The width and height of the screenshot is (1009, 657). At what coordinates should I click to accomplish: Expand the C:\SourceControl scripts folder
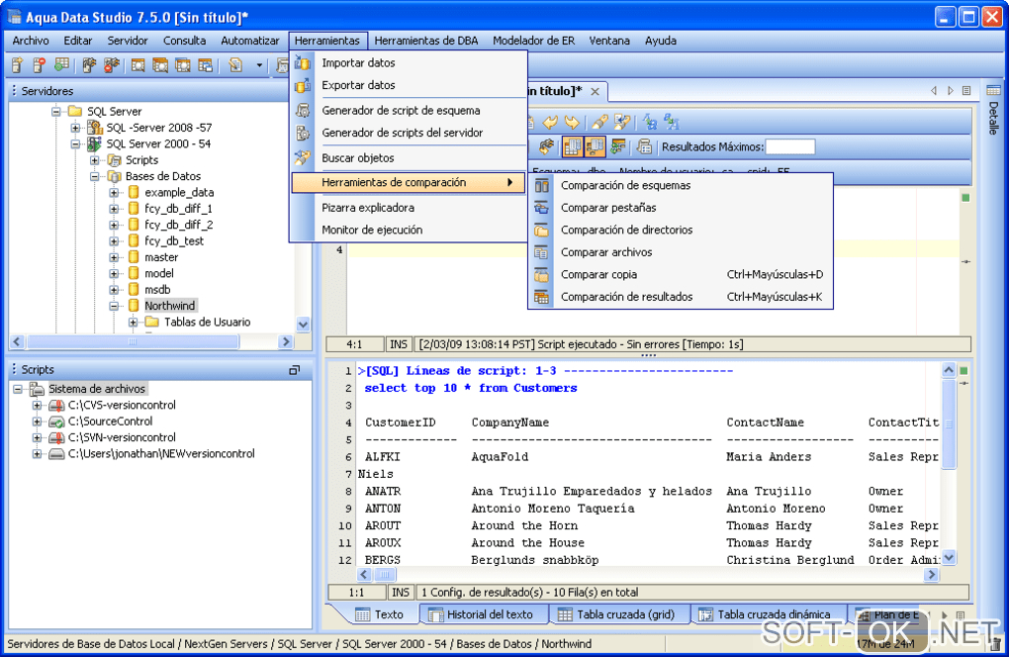(38, 422)
